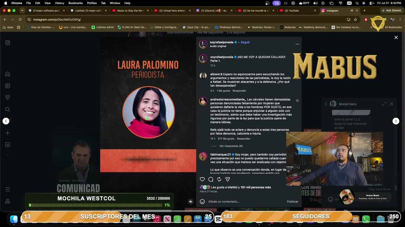Close the Metal Hero chat window
This screenshot has width=405, height=227.
392,104
